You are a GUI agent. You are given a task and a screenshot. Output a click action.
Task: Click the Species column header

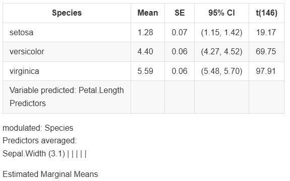point(67,13)
